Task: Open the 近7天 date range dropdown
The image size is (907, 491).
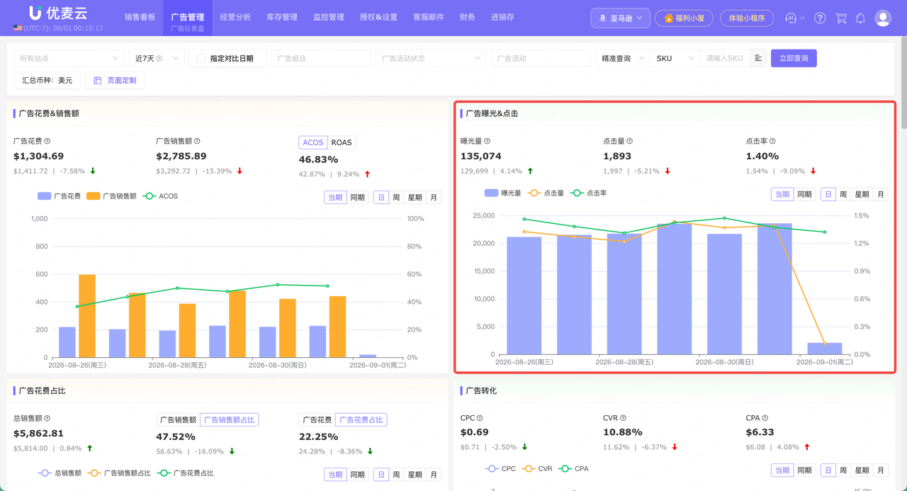Action: 157,59
